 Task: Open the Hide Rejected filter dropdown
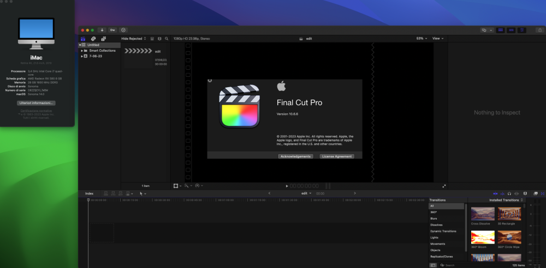[x=134, y=39]
